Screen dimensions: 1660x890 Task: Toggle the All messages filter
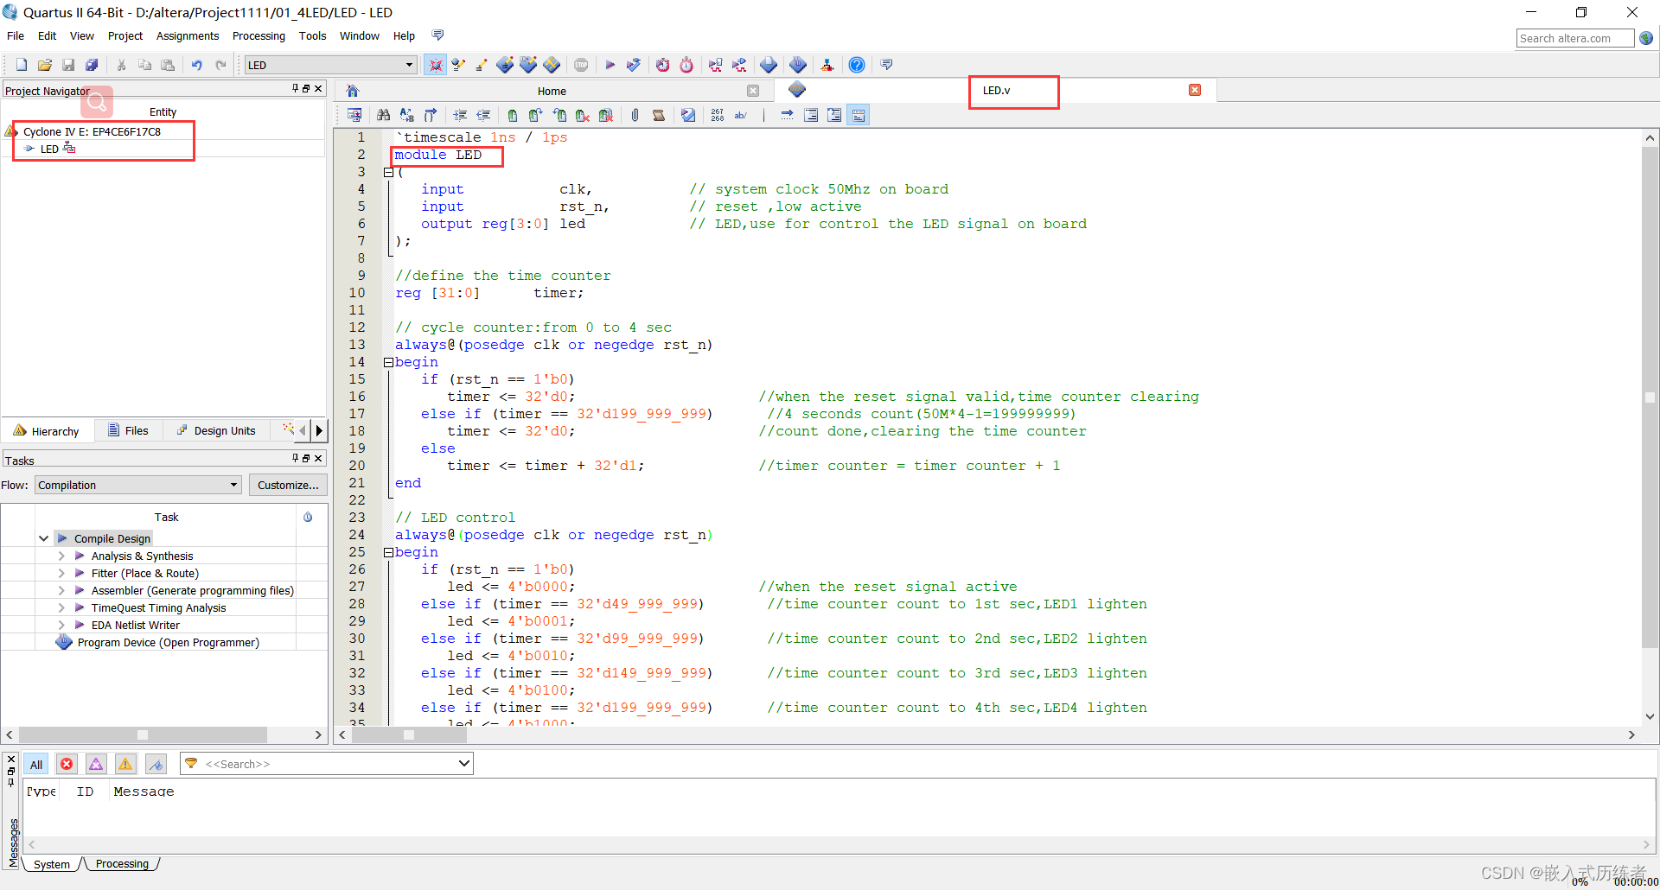coord(36,764)
